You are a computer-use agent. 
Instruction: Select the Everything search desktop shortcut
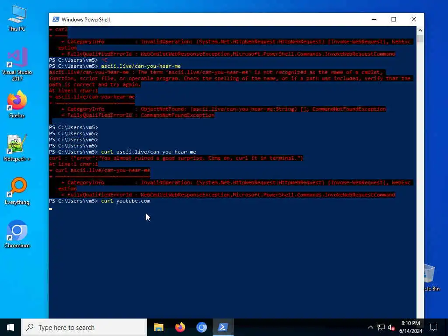17,191
